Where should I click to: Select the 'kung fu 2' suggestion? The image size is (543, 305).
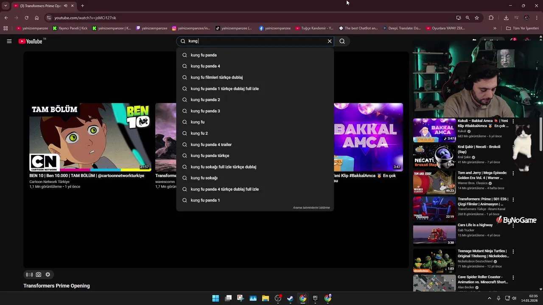pyautogui.click(x=255, y=133)
